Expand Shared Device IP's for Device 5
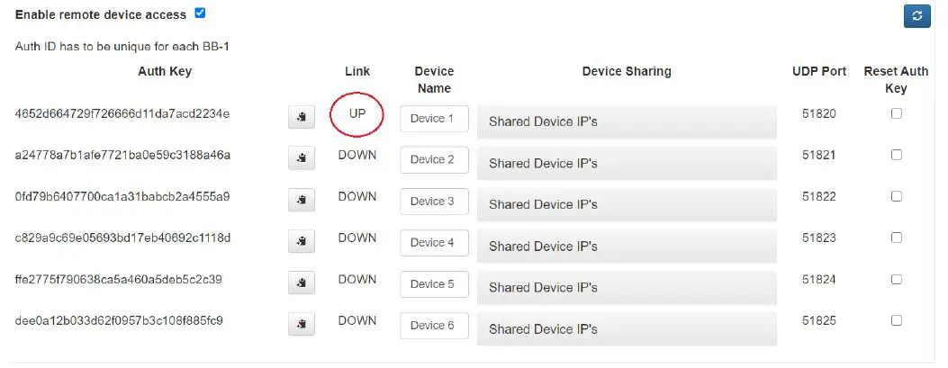Image resolution: width=948 pixels, height=368 pixels. pyautogui.click(x=626, y=288)
